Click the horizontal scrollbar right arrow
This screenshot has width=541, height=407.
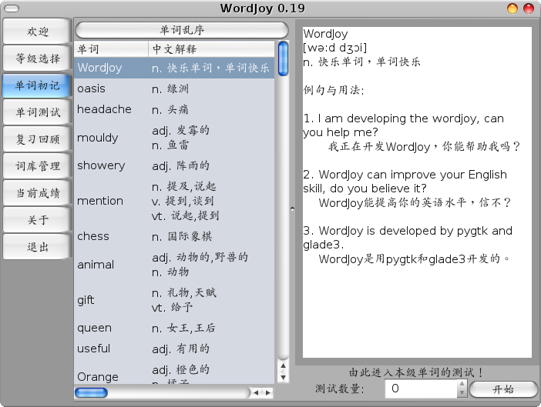point(267,392)
